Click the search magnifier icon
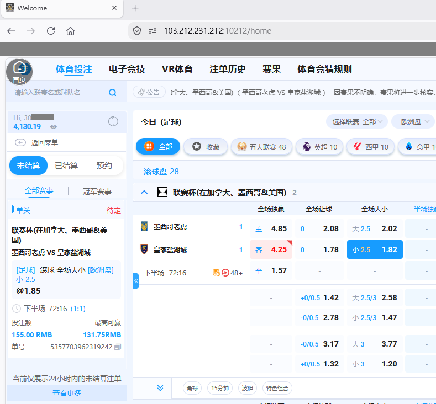This screenshot has width=436, height=404. pos(112,93)
